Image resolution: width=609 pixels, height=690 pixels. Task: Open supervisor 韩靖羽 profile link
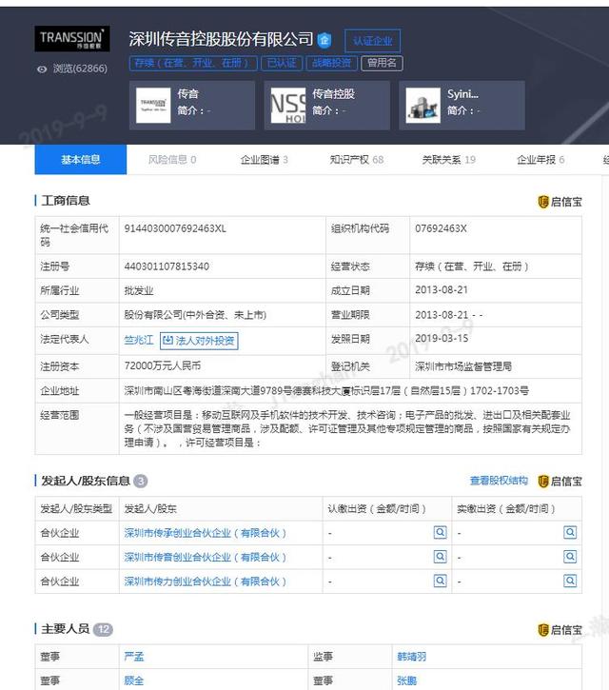coord(411,657)
